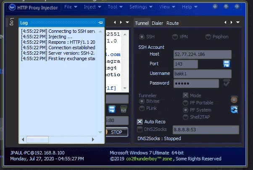Click payload text box scroll down arrow
The height and width of the screenshot is (170, 253).
[125, 88]
